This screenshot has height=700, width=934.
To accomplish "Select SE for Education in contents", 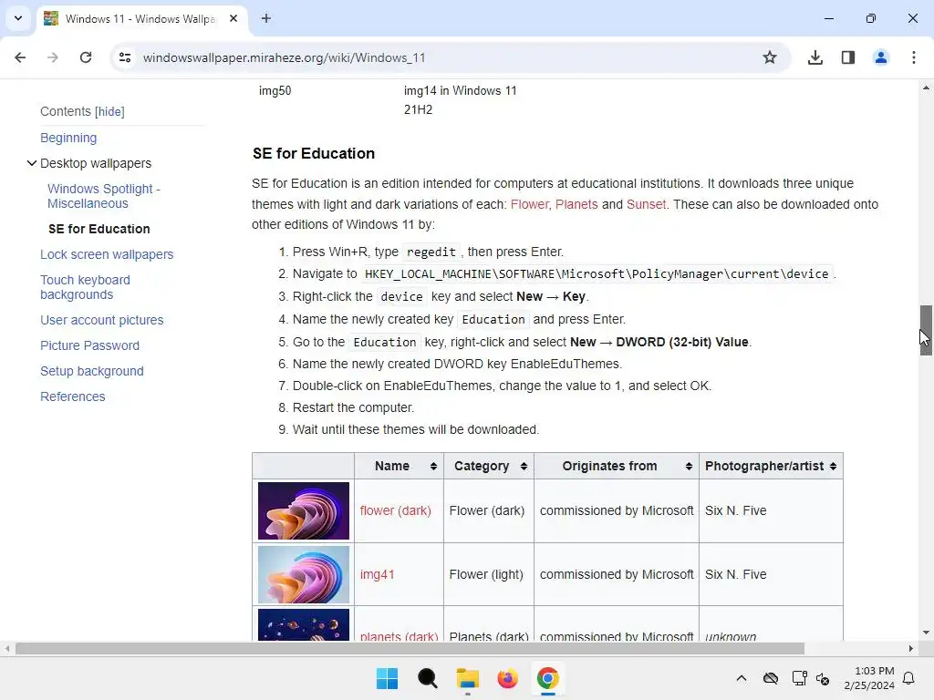I will point(99,229).
